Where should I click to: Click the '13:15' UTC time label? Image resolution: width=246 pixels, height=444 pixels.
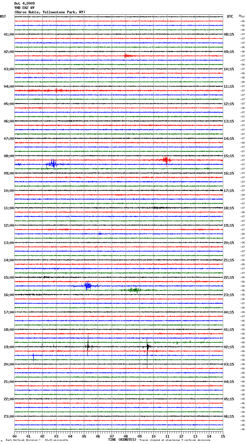(x=229, y=121)
